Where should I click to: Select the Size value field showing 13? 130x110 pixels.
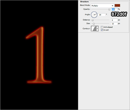pos(114,24)
